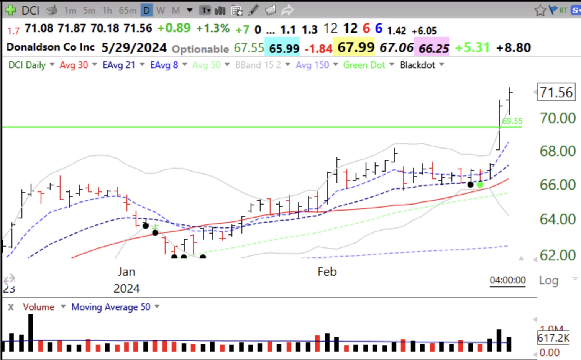The image size is (581, 360).
Task: Click the Optionable label
Action: [200, 49]
